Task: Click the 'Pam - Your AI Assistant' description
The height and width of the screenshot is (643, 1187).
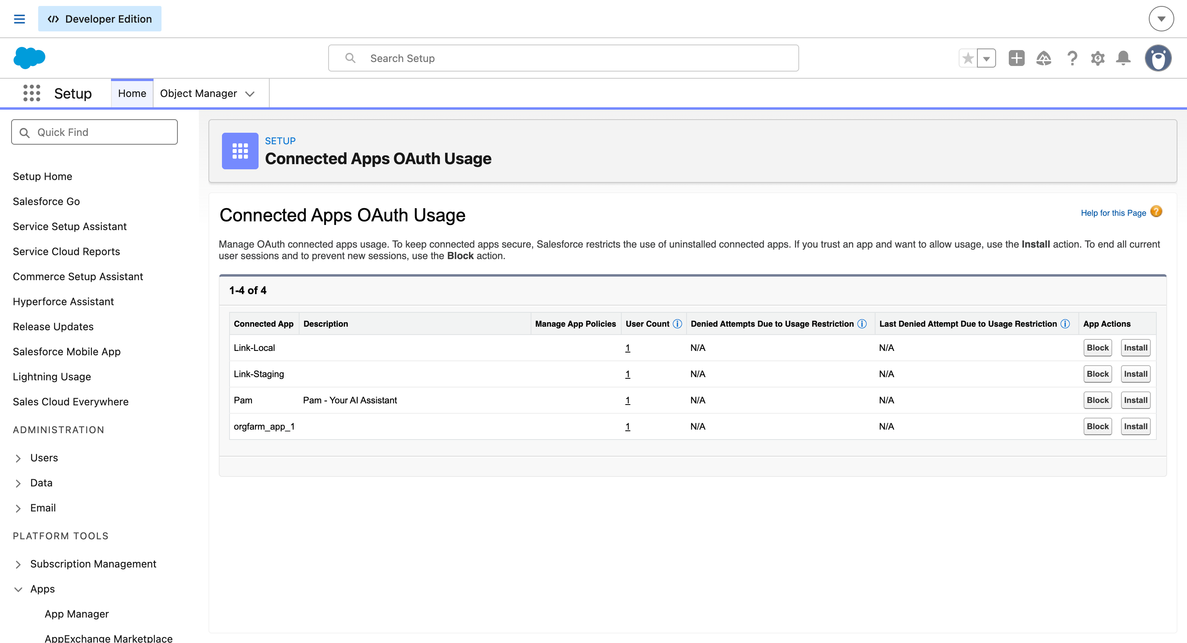Action: point(350,401)
